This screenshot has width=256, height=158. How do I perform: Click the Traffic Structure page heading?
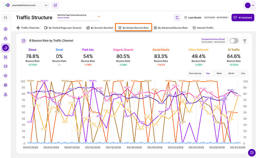pos(34,18)
